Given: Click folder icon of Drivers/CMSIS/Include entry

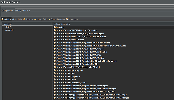Looking at the screenshot, I should 55,40.
